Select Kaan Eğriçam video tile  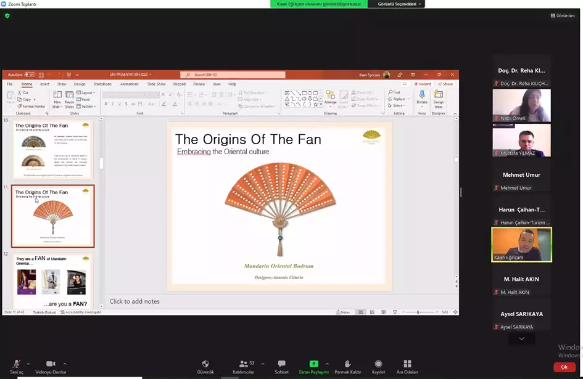[522, 245]
